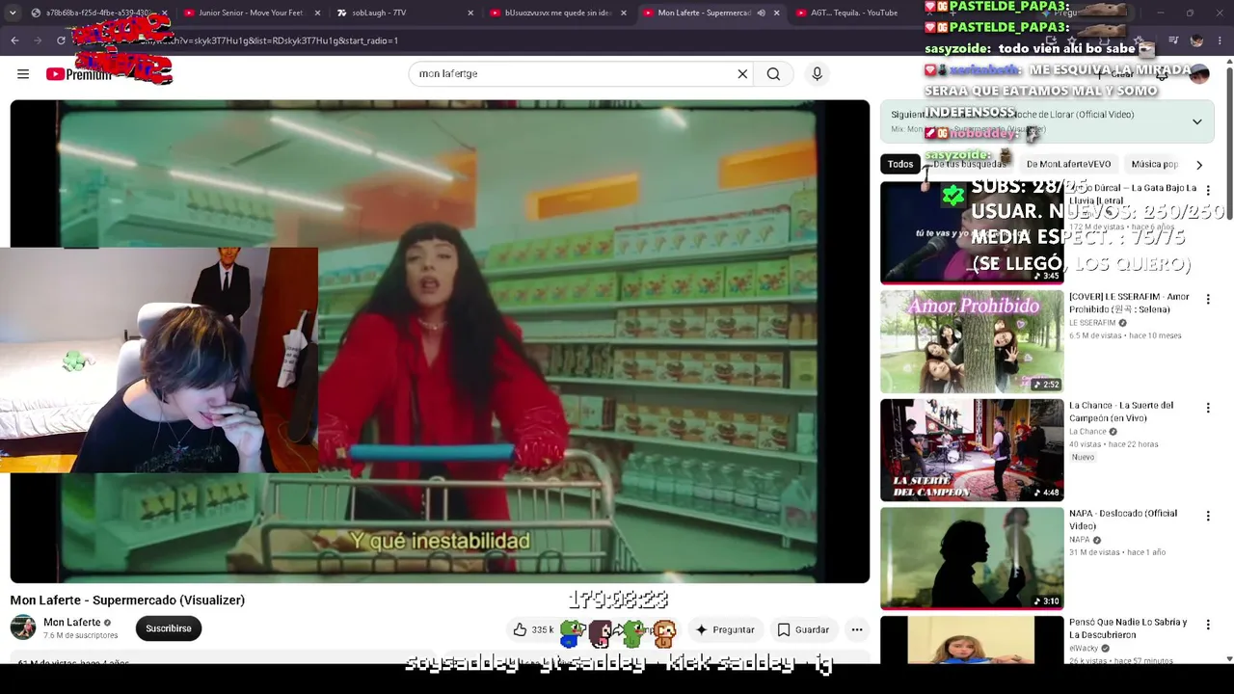
Task: Like the video with the thumbs-up icon
Action: tap(520, 629)
